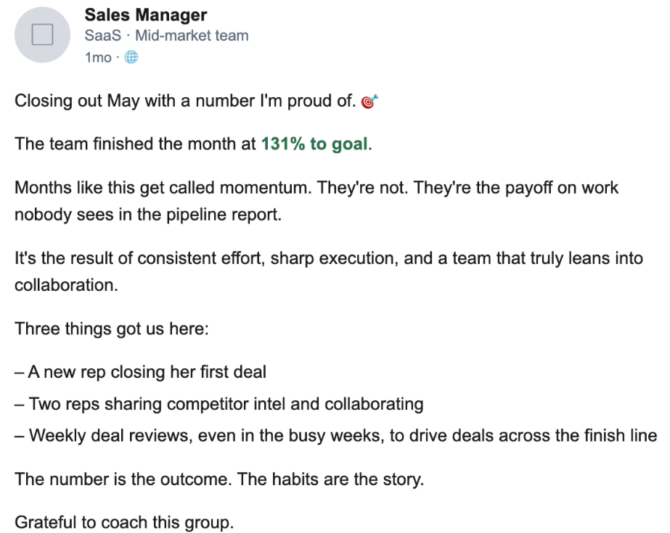Click the team finished the month sentence
Screen dimensions: 670x533
[193, 144]
